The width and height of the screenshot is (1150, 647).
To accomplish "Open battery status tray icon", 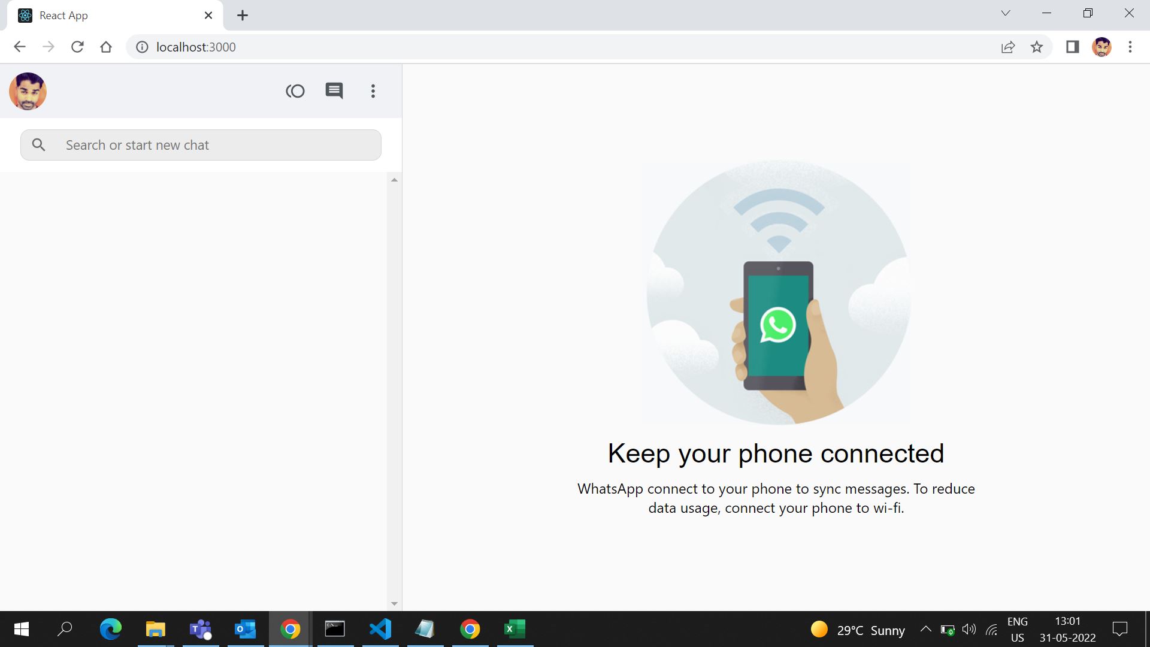I will (x=948, y=630).
